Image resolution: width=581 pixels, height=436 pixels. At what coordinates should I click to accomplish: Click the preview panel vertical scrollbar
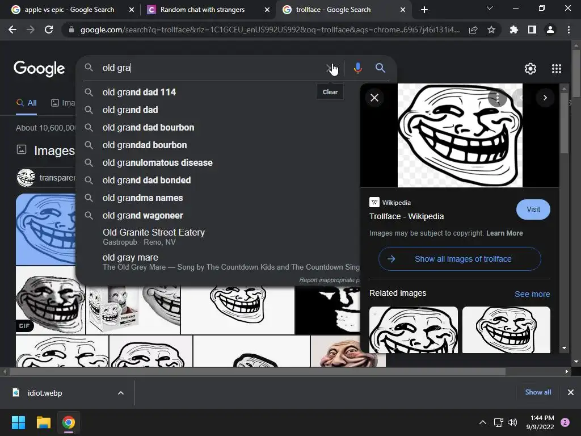(564, 123)
